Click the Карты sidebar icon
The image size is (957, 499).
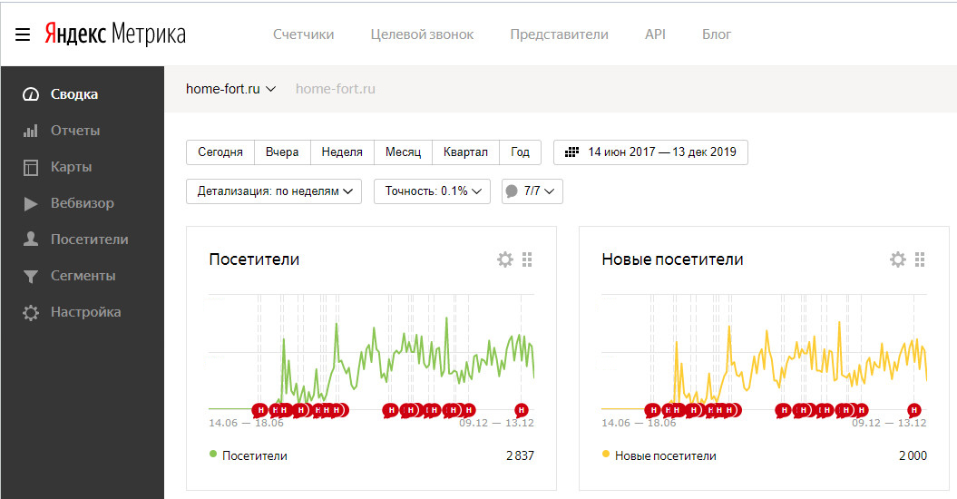(x=31, y=167)
